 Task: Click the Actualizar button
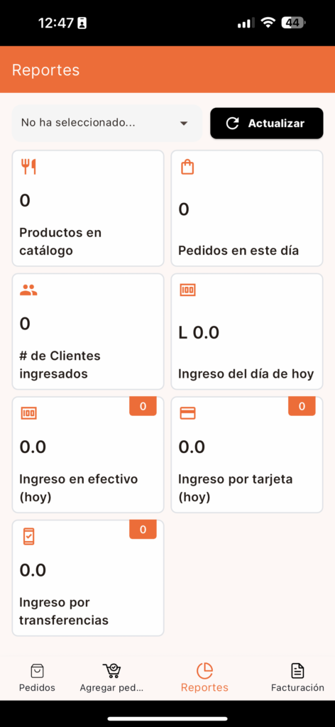[x=267, y=124]
